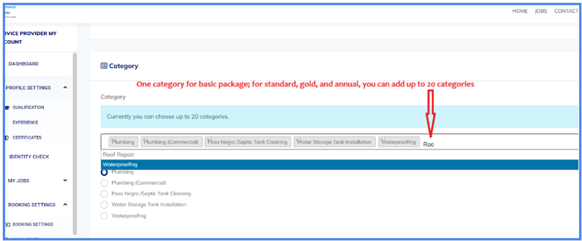Select the Waterproofing radio button
The image size is (582, 241).
tap(105, 216)
